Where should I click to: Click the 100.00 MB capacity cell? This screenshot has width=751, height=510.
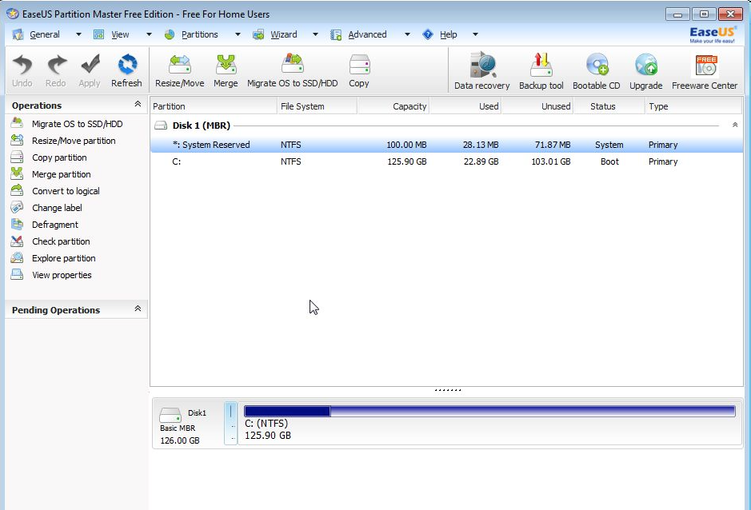click(406, 145)
